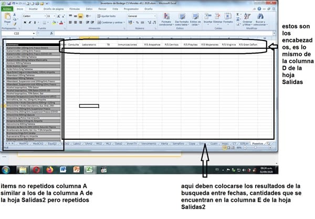The height and width of the screenshot is (219, 315).
Task: Click the Undo icon in quick access
Action: pyautogui.click(x=14, y=4)
